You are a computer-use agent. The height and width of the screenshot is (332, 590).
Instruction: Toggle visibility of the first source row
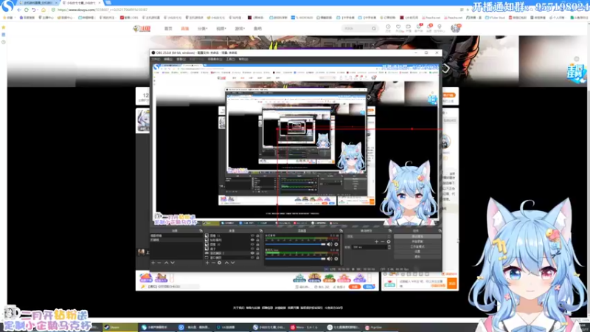pos(252,235)
